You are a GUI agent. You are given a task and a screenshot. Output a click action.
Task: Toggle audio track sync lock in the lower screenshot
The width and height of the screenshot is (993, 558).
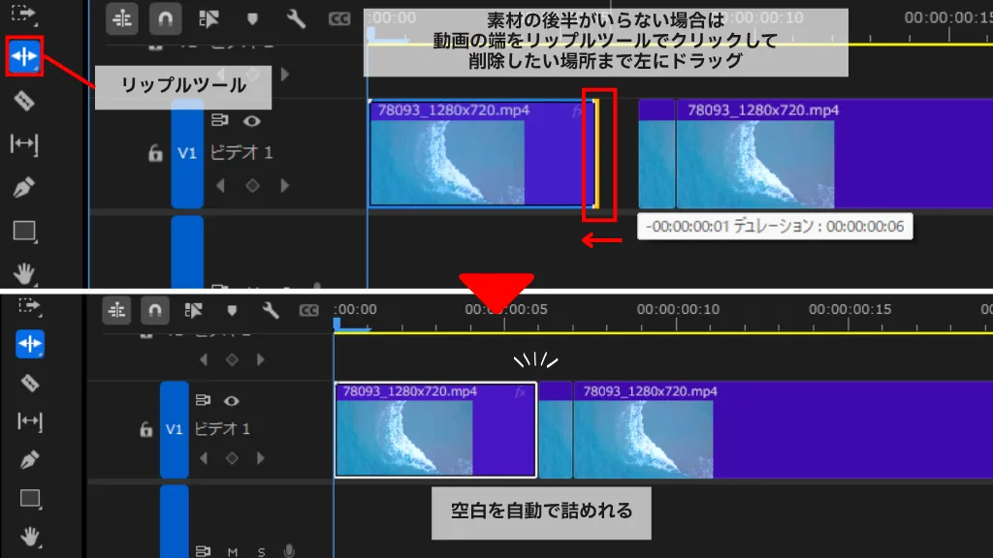click(x=203, y=551)
